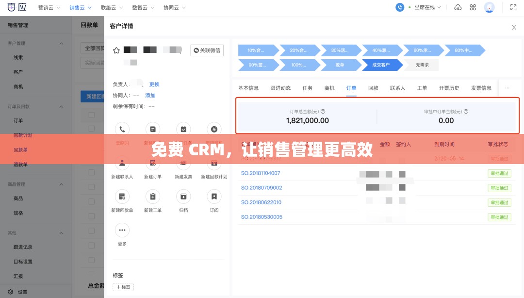This screenshot has height=298, width=524.
Task: Check the second row checkbox in the list
Action: (92, 129)
